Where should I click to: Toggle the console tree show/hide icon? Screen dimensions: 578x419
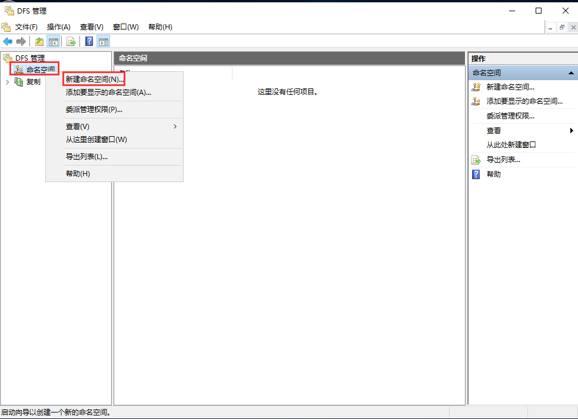coord(54,42)
